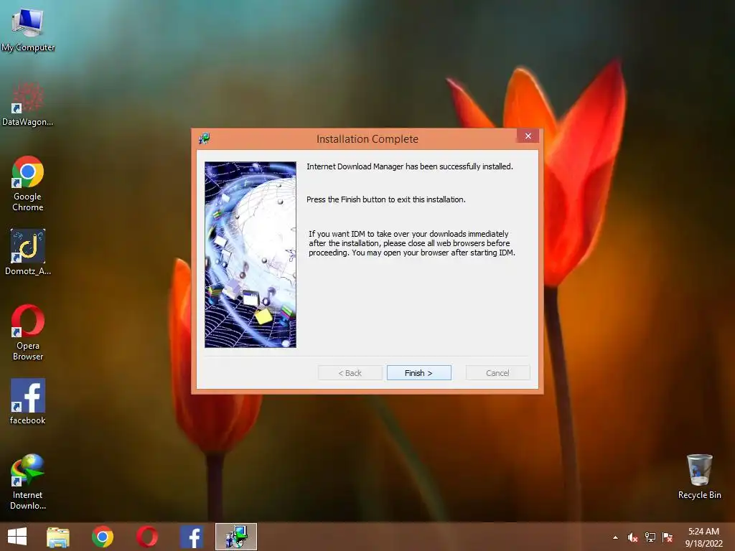This screenshot has height=551, width=735.
Task: Click the IDM installer taskbar item
Action: tap(236, 537)
